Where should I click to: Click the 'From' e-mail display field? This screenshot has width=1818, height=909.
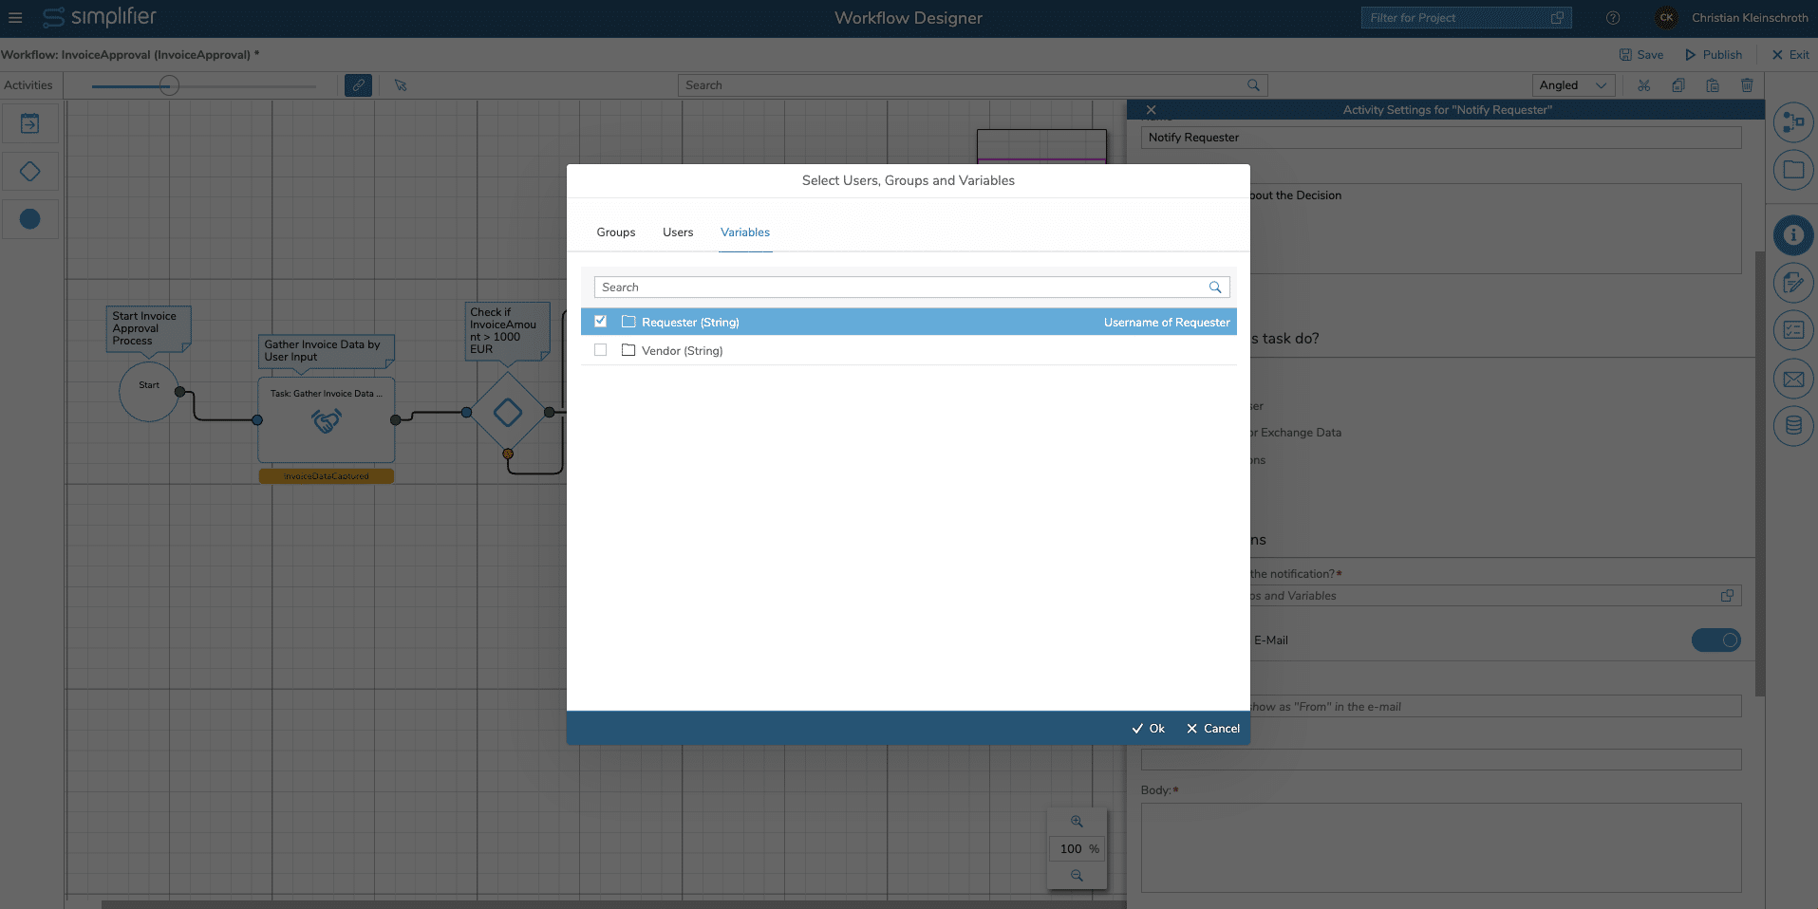(x=1494, y=707)
